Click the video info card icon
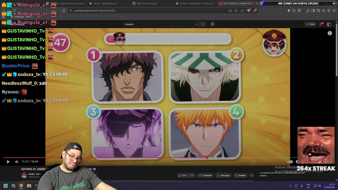This screenshot has height=190, width=338. [330, 33]
